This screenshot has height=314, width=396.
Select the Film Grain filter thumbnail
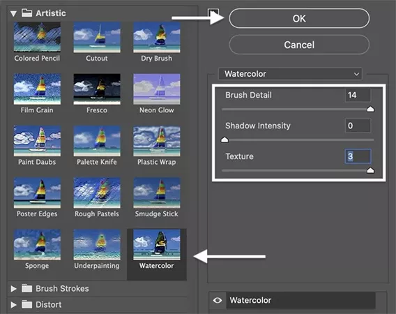coord(37,89)
